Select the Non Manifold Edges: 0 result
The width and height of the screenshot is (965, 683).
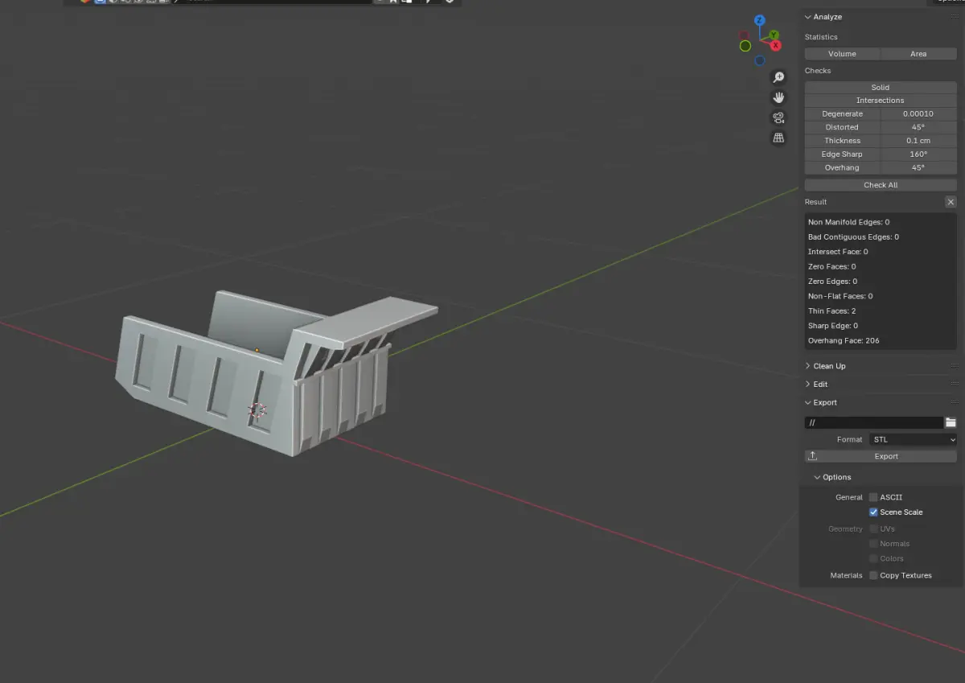(848, 222)
